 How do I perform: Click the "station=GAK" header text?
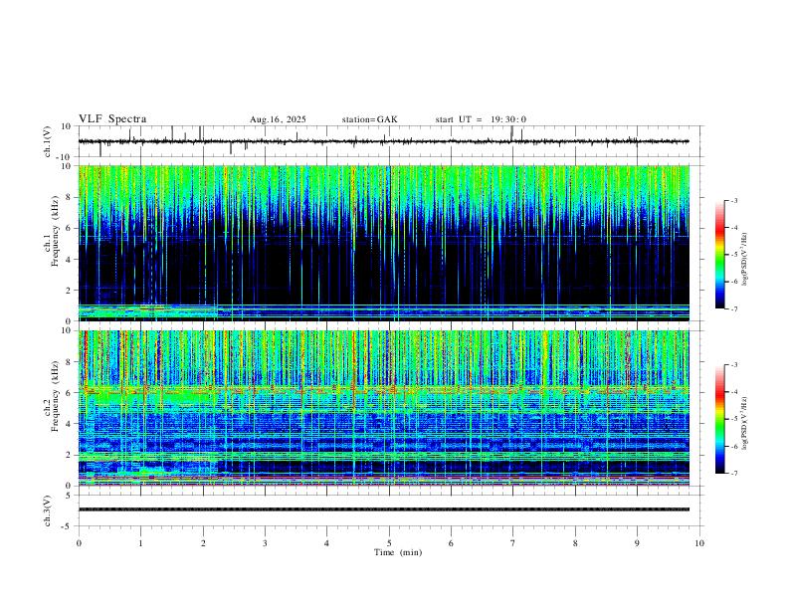(x=369, y=119)
